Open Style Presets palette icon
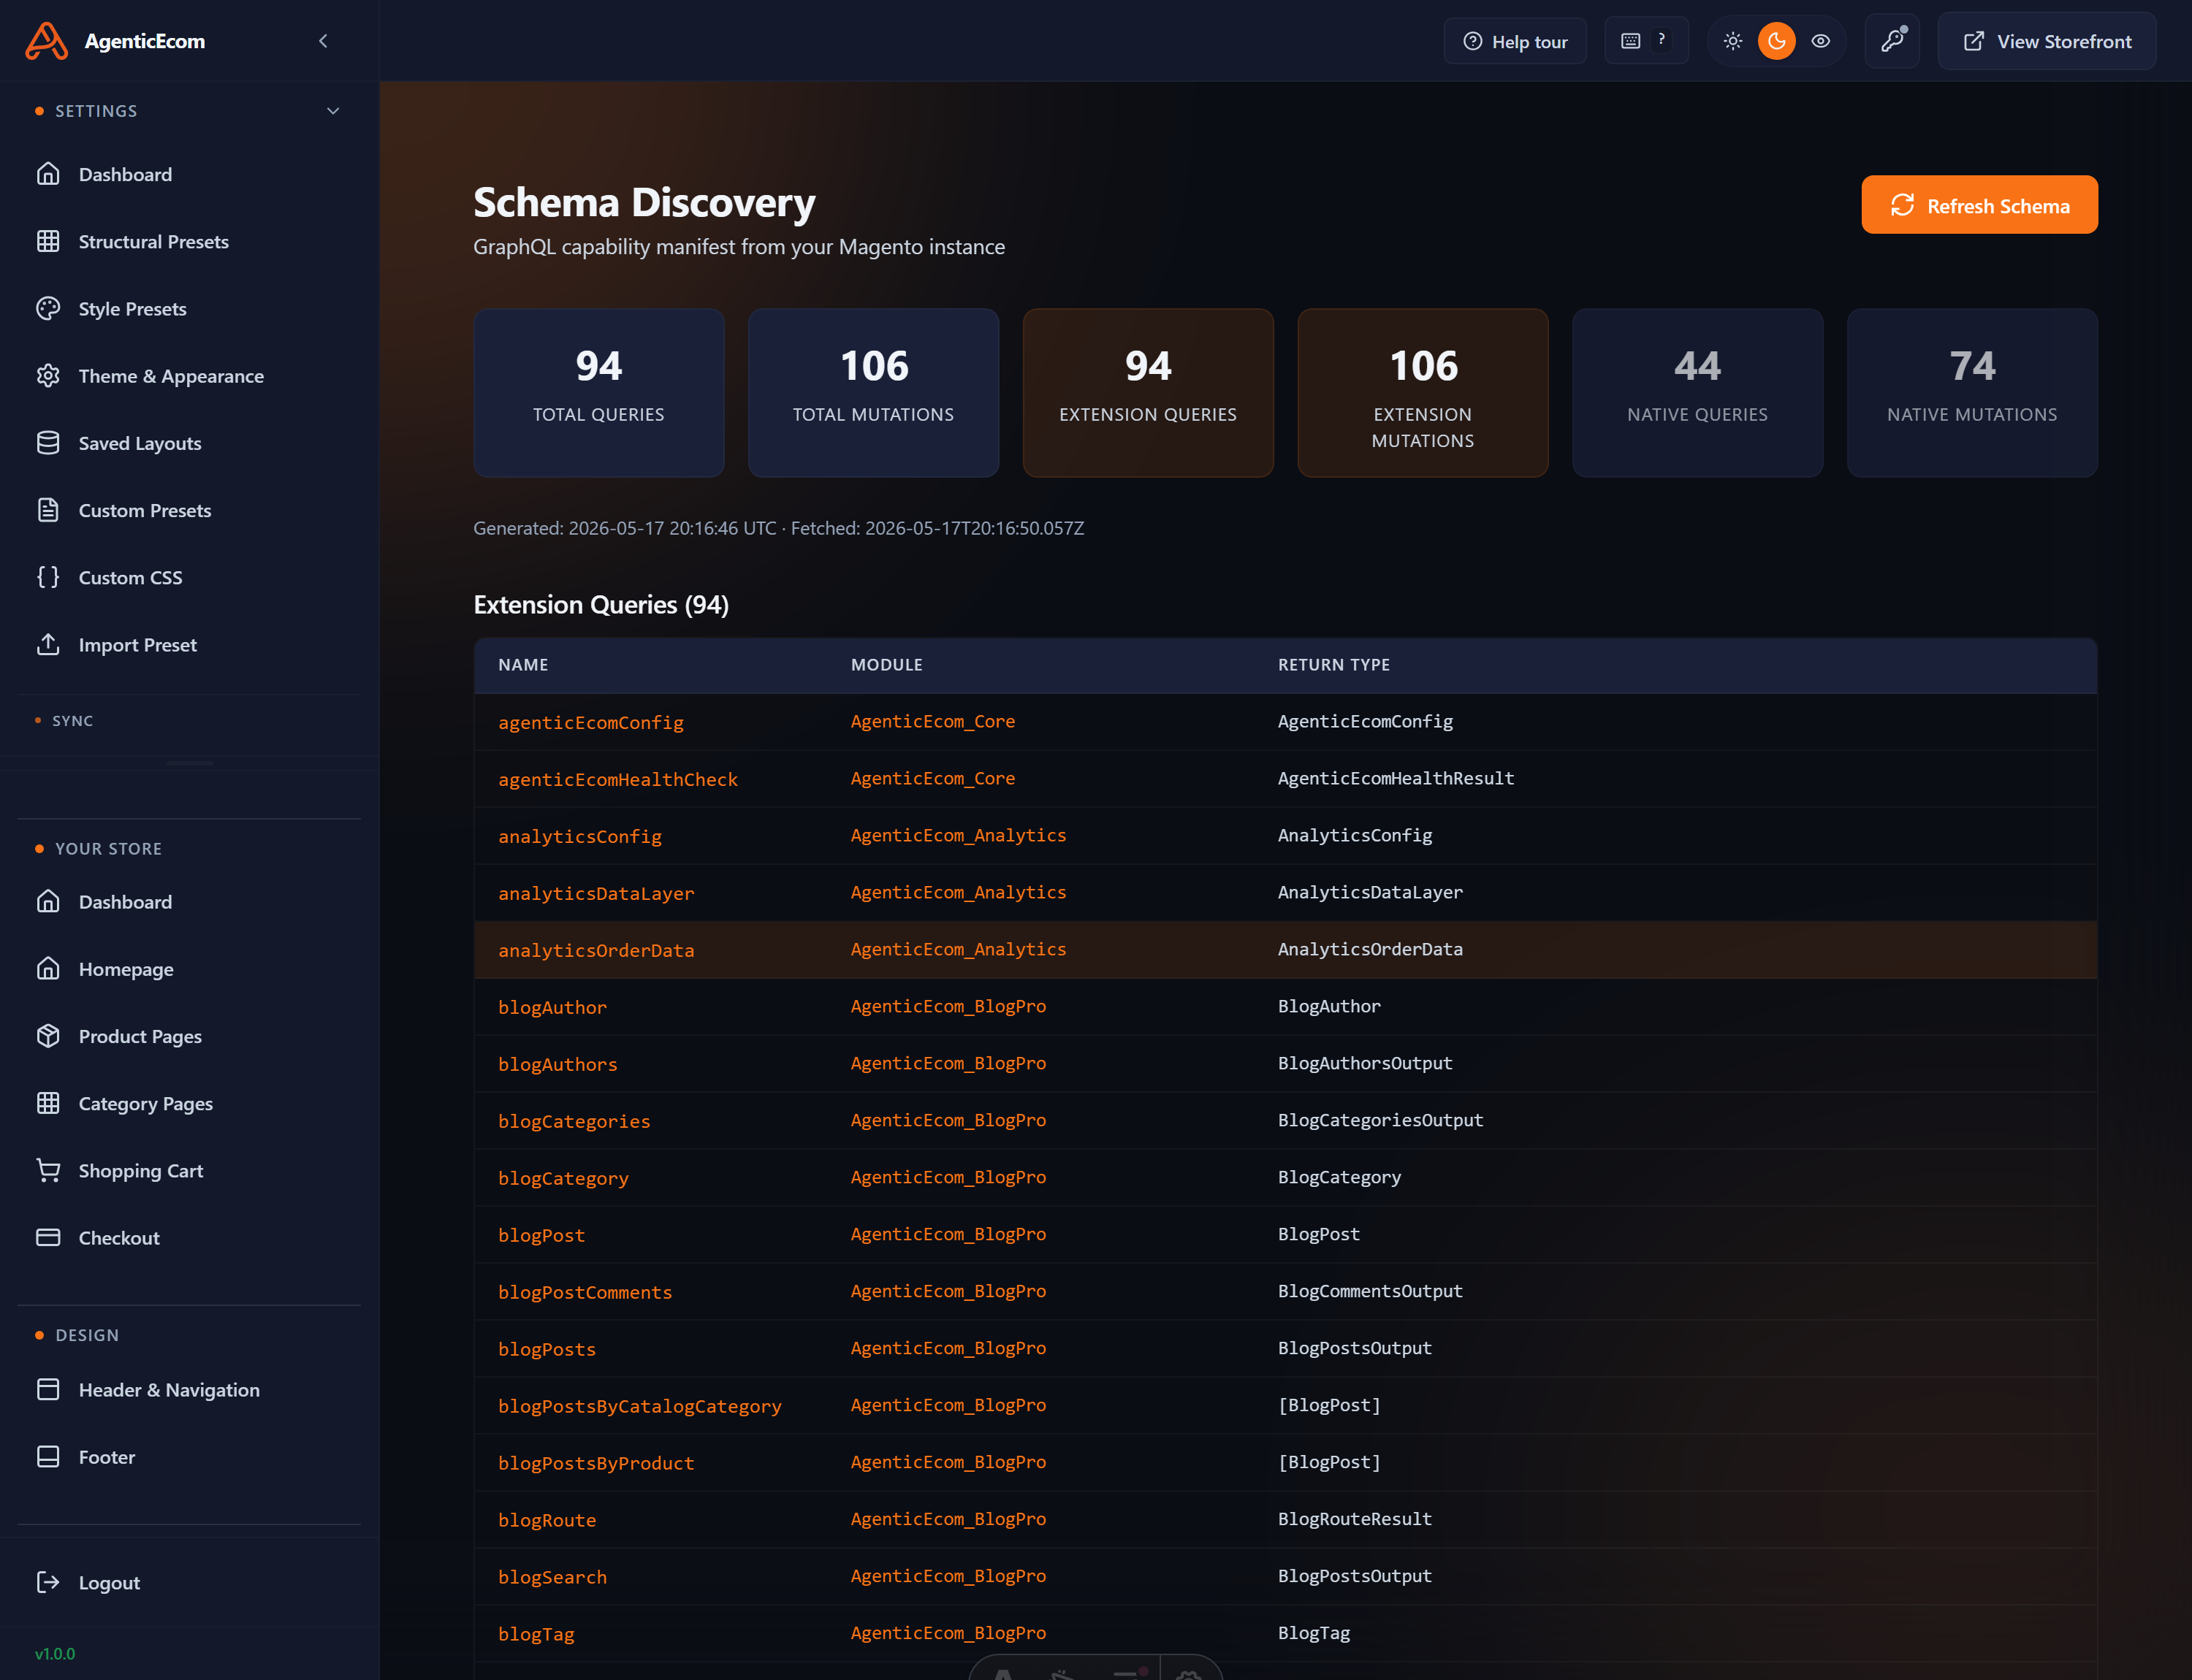The width and height of the screenshot is (2192, 1680). (48, 308)
